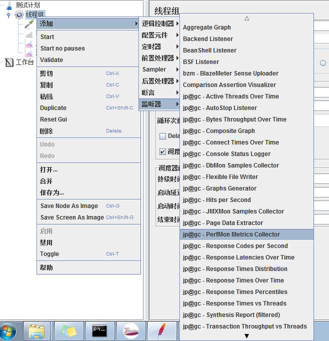Expand 监听器 submenu
The height and width of the screenshot is (341, 329).
(x=160, y=104)
